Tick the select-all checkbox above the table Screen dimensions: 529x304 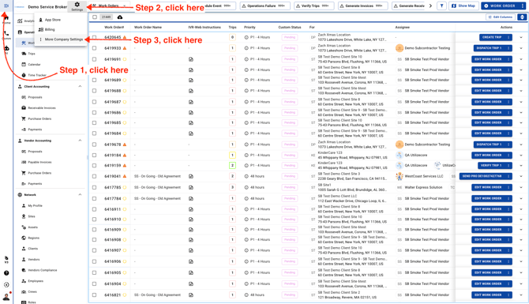tap(95, 17)
